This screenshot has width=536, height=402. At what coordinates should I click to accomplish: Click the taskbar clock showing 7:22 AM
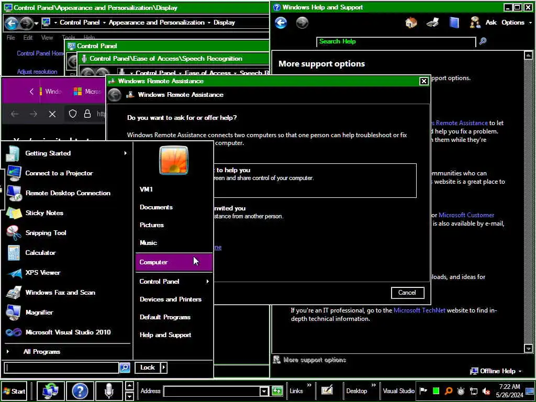click(509, 390)
